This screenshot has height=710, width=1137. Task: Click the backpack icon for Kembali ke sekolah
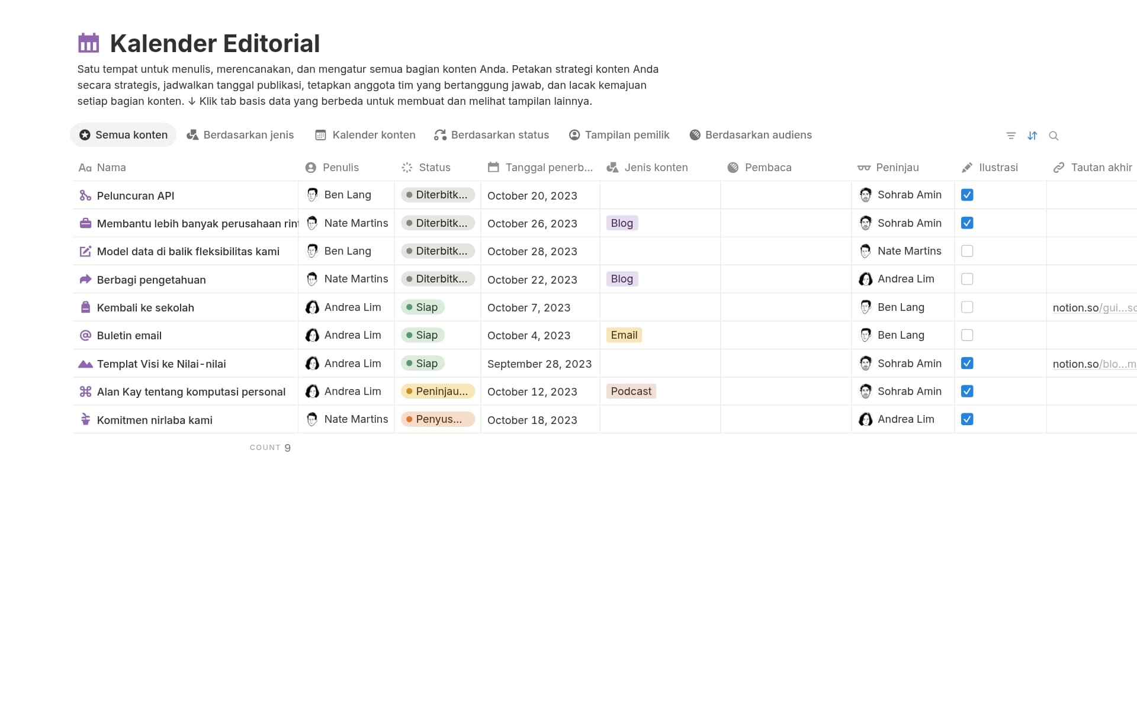point(85,307)
